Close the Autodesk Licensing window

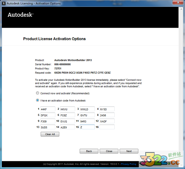(178, 2)
